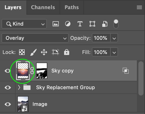Filter for smart objects icon

[x=105, y=24]
